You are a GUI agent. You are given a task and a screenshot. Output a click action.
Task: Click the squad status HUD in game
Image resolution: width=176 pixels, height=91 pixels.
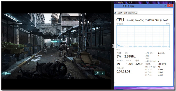[6, 73]
